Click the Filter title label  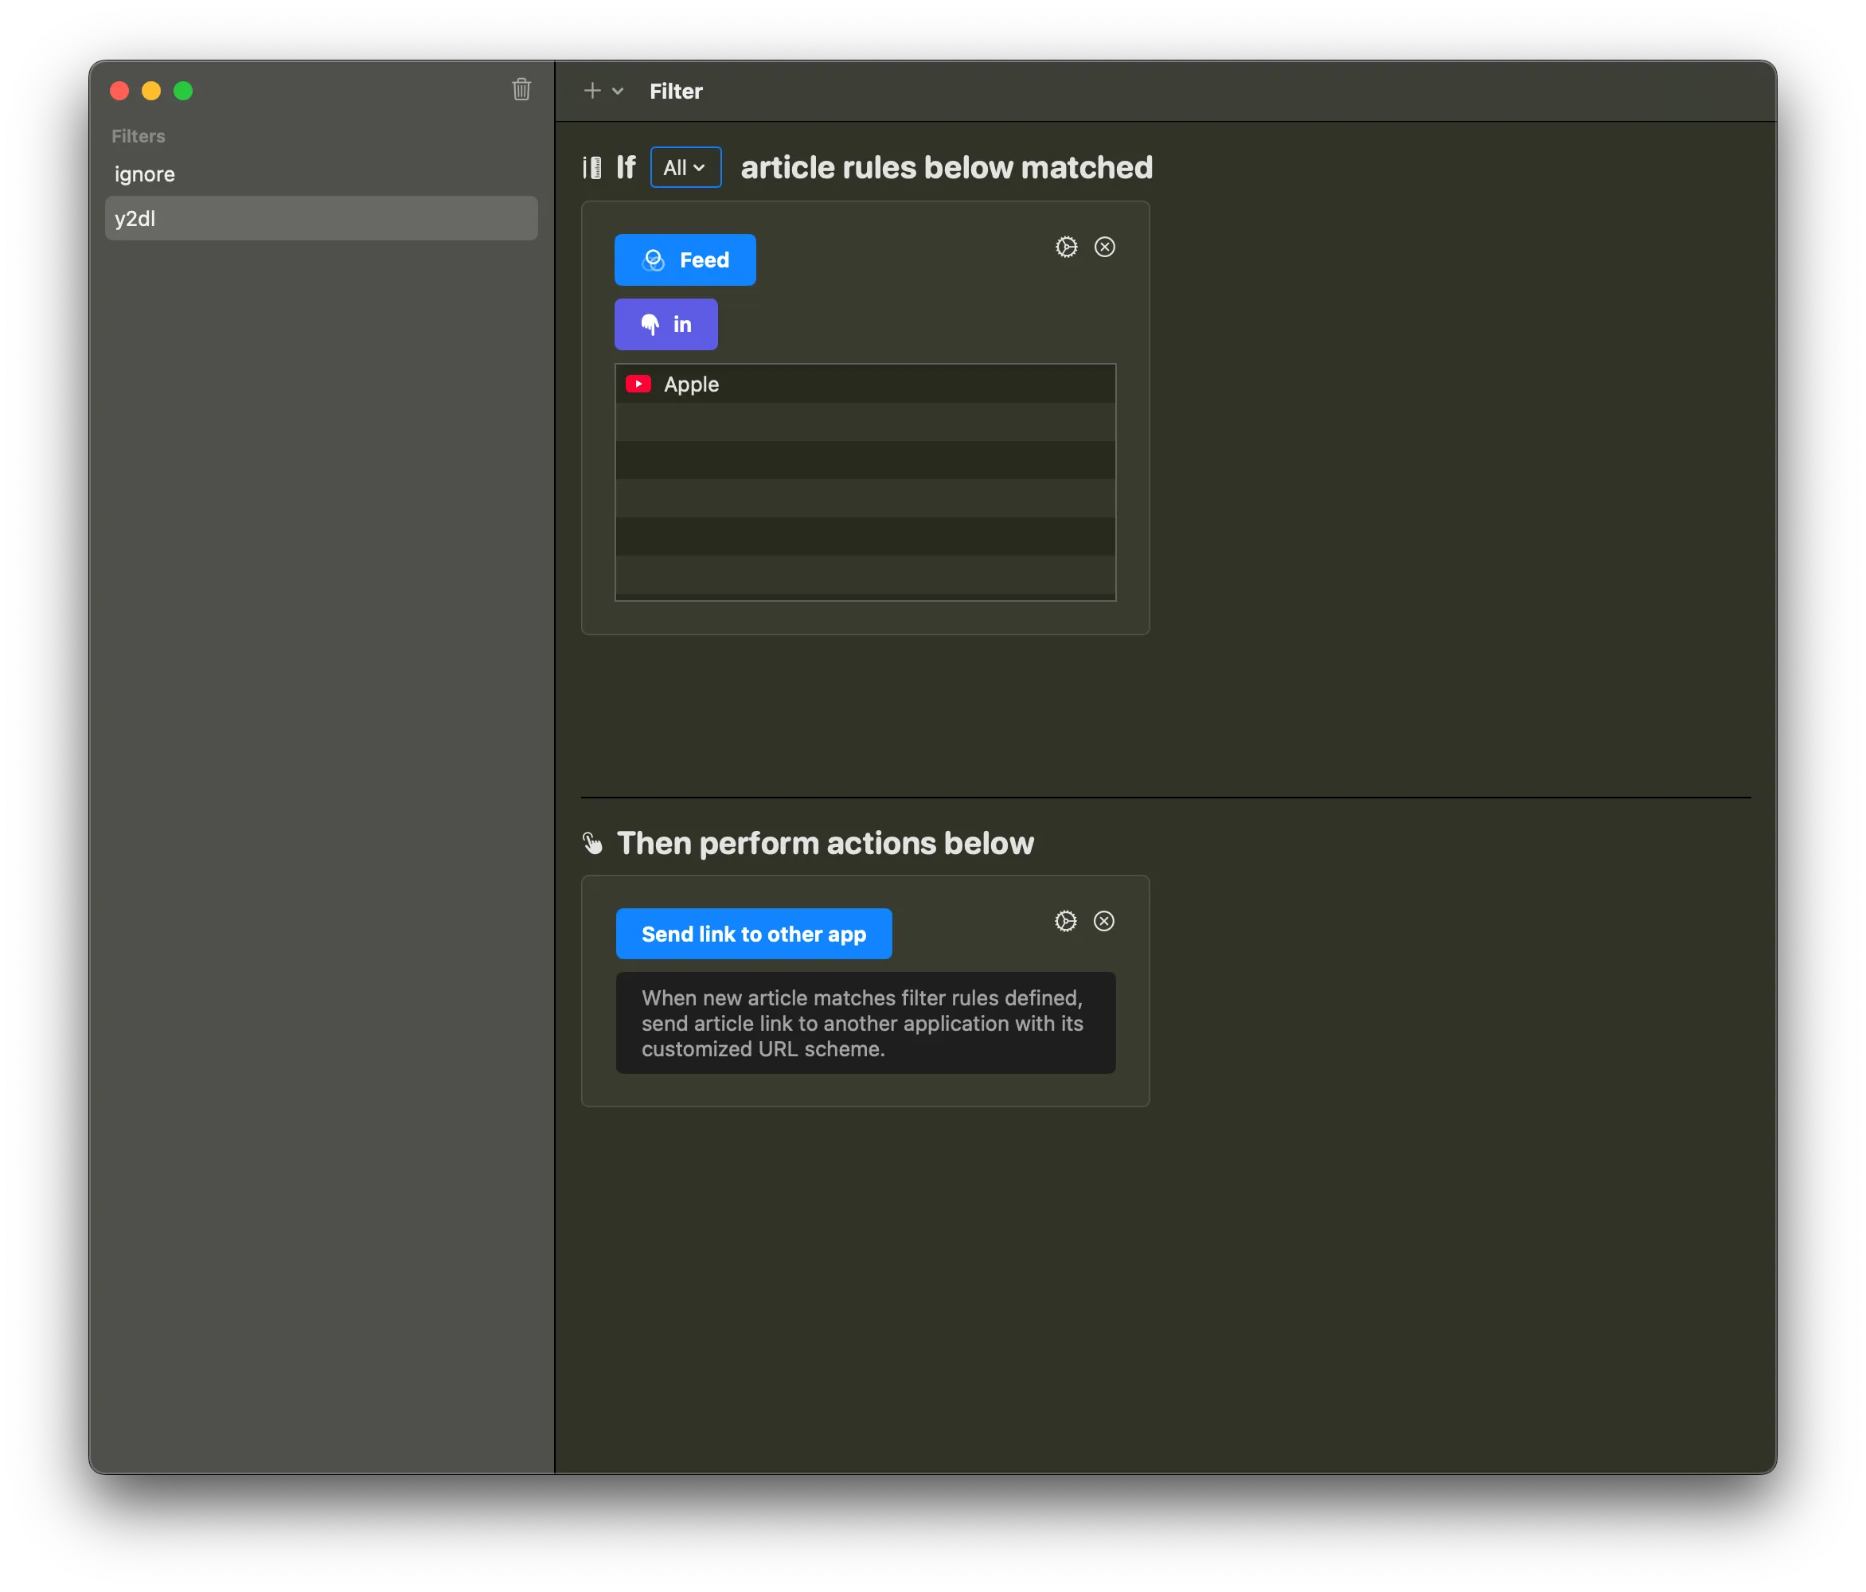675,91
